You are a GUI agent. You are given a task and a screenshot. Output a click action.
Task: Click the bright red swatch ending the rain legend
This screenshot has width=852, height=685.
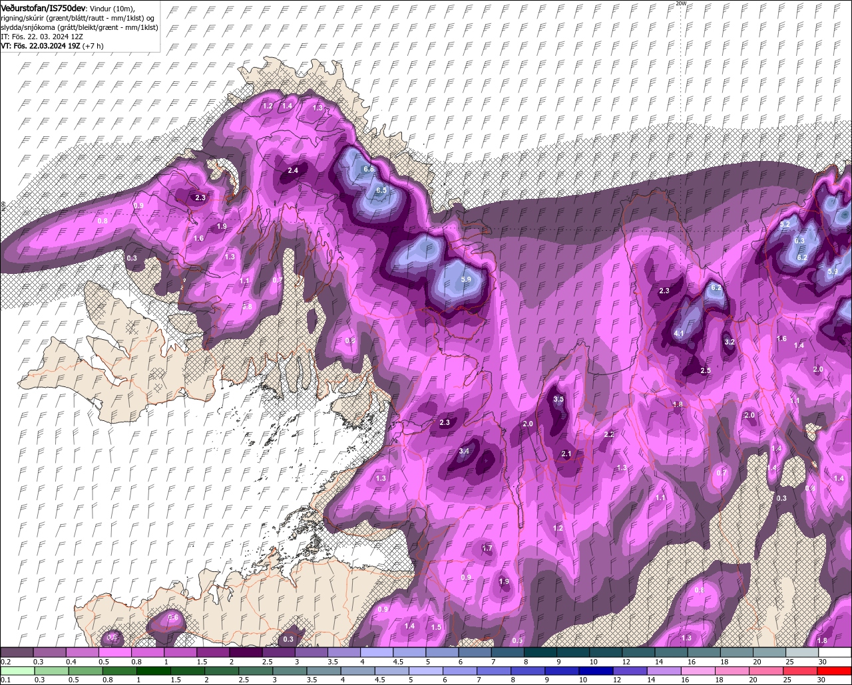click(x=835, y=670)
